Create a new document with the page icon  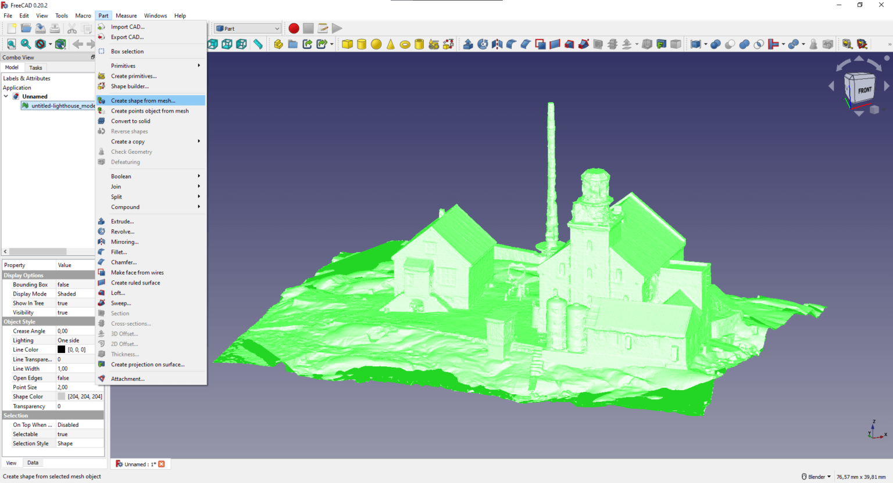click(x=11, y=28)
